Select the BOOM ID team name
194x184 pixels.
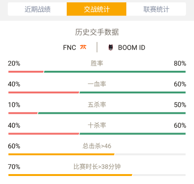(132, 48)
